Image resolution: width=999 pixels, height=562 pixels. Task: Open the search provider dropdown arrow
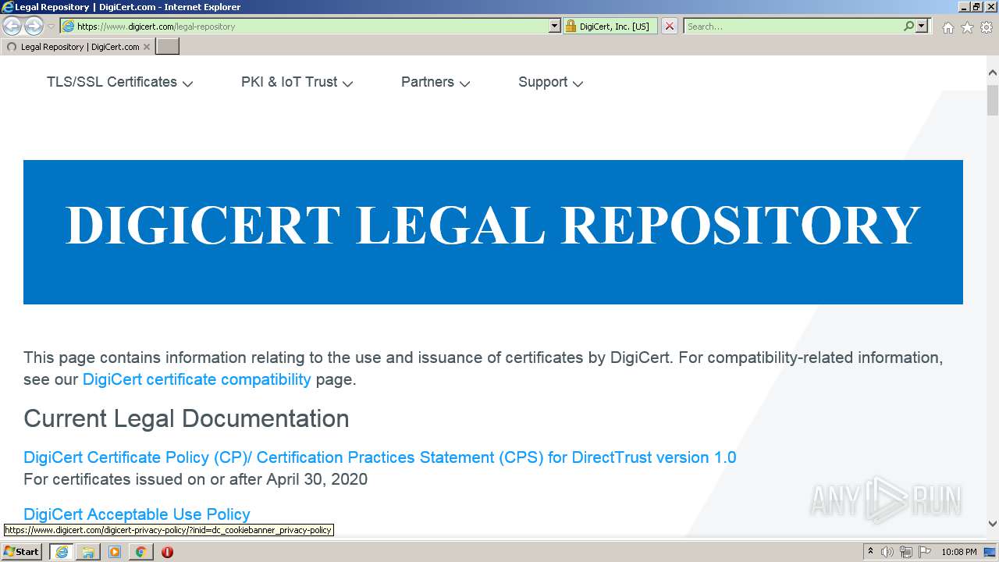pos(922,26)
